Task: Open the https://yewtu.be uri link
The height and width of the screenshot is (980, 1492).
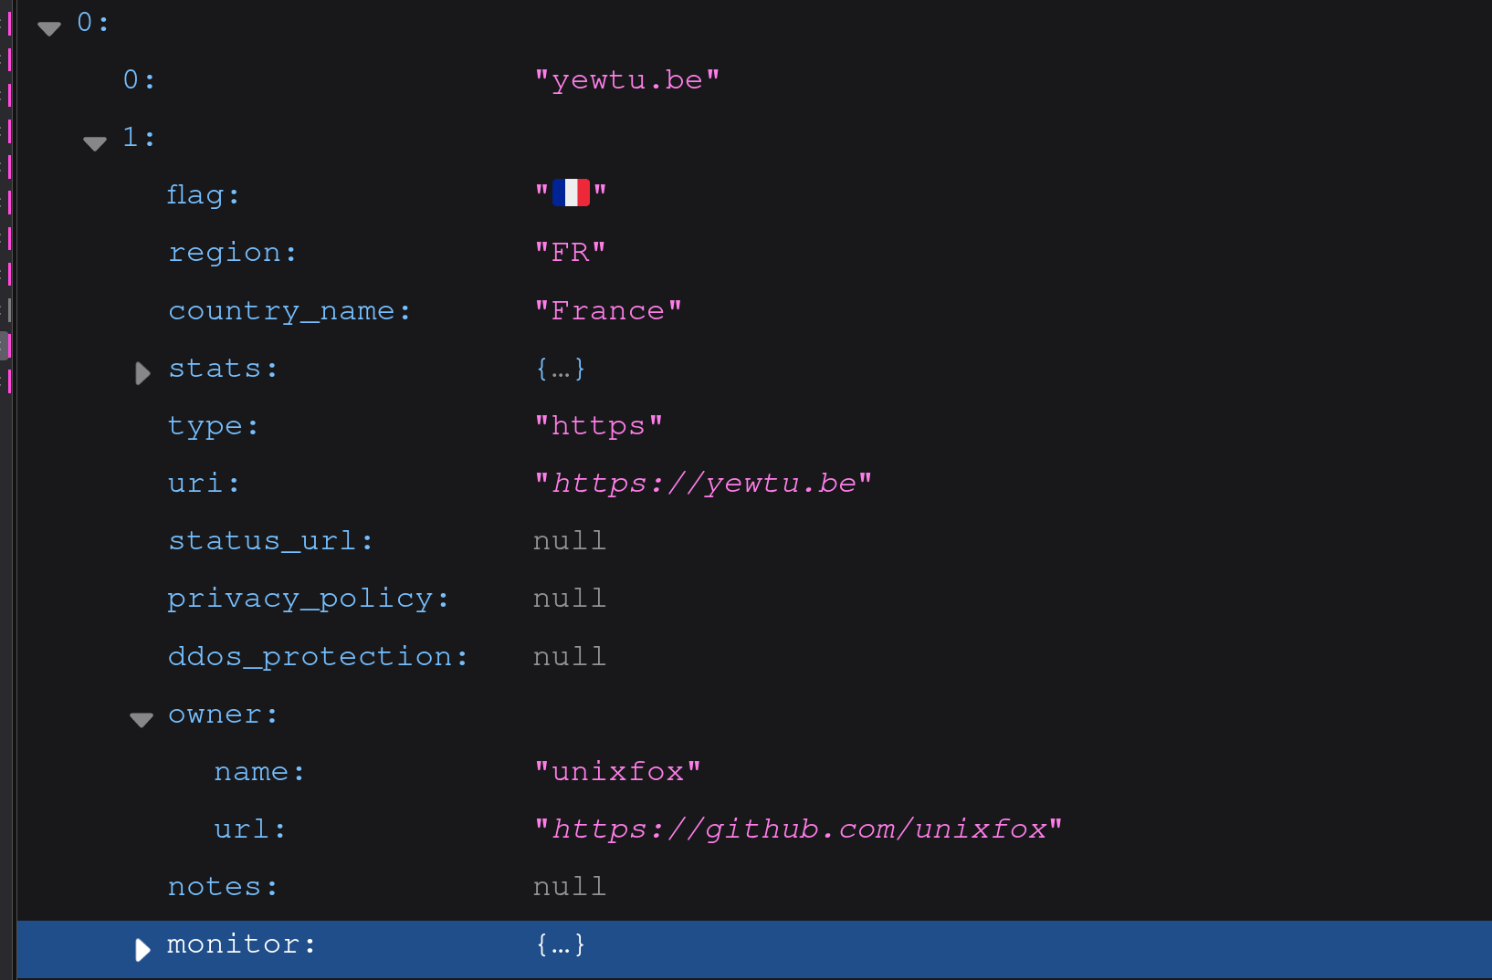Action: [704, 483]
